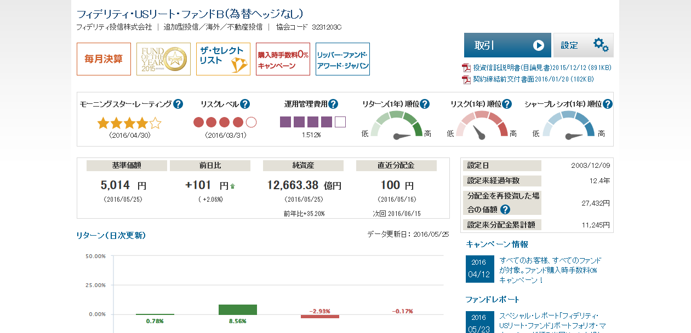Click the データ更新日:2016/05/25 text
This screenshot has height=333, width=691.
[408, 234]
